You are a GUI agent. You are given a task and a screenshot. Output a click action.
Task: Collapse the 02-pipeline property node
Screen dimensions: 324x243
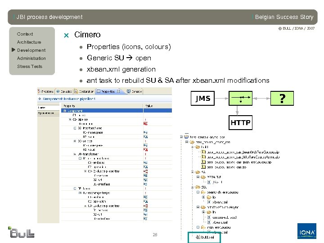(70, 119)
